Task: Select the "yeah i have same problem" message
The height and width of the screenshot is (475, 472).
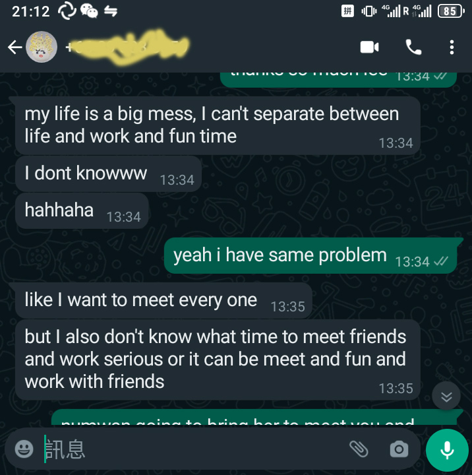Action: tap(310, 256)
